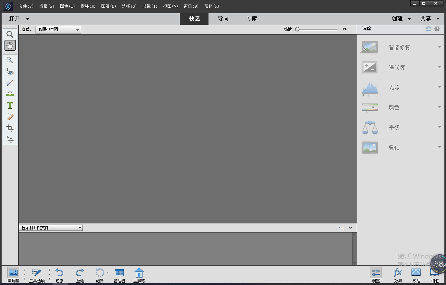Image resolution: width=446 pixels, height=285 pixels.
Task: Open the dropdown arrow beside 打开
Action: [27, 19]
